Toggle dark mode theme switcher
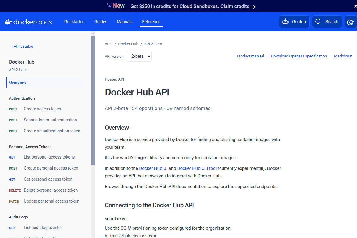The height and width of the screenshot is (238, 357). click(x=351, y=22)
